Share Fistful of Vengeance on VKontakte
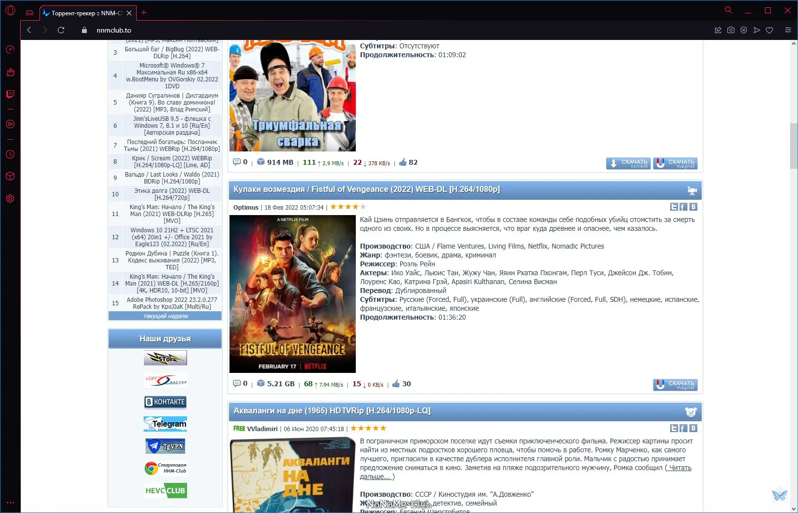Image resolution: width=798 pixels, height=513 pixels. [x=693, y=207]
